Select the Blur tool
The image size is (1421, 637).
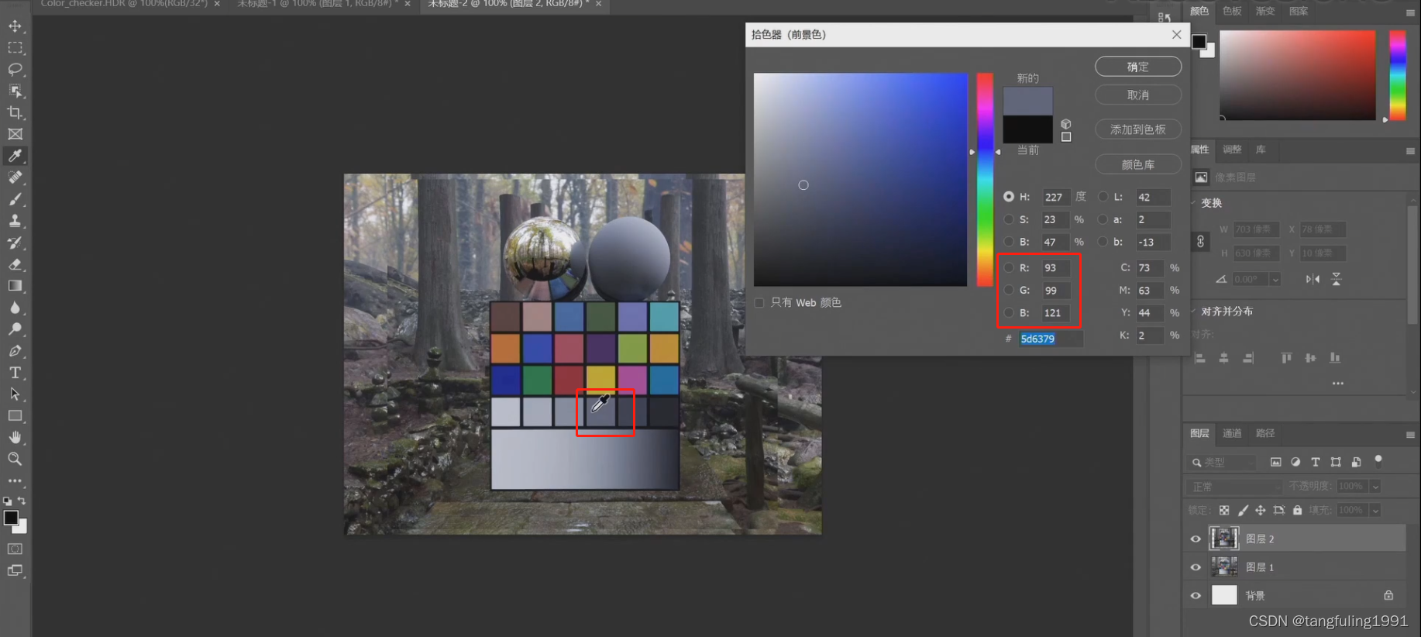[15, 308]
